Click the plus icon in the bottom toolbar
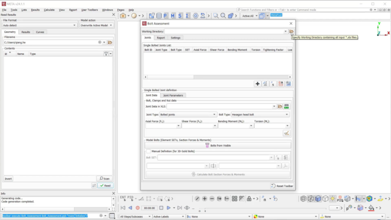391x220 pixels. coord(205,199)
